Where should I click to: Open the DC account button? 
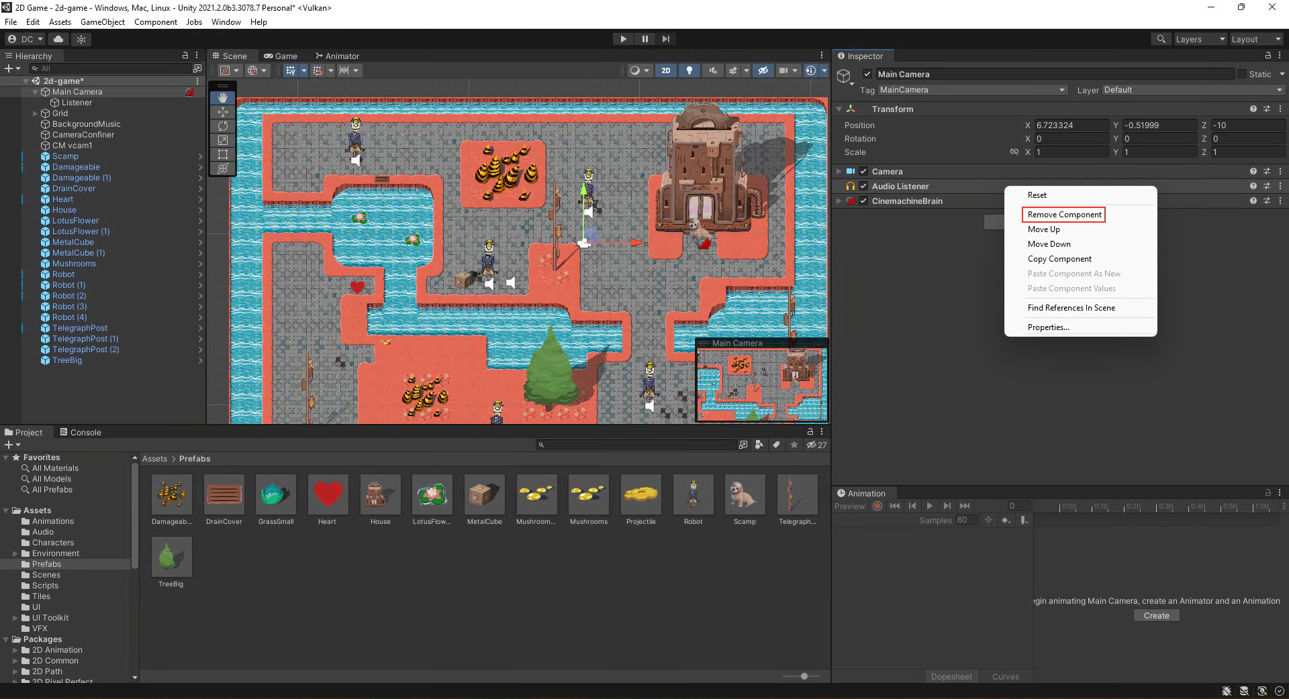[26, 39]
